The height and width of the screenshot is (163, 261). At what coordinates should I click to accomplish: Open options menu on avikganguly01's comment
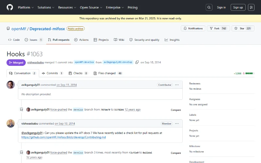(177, 85)
